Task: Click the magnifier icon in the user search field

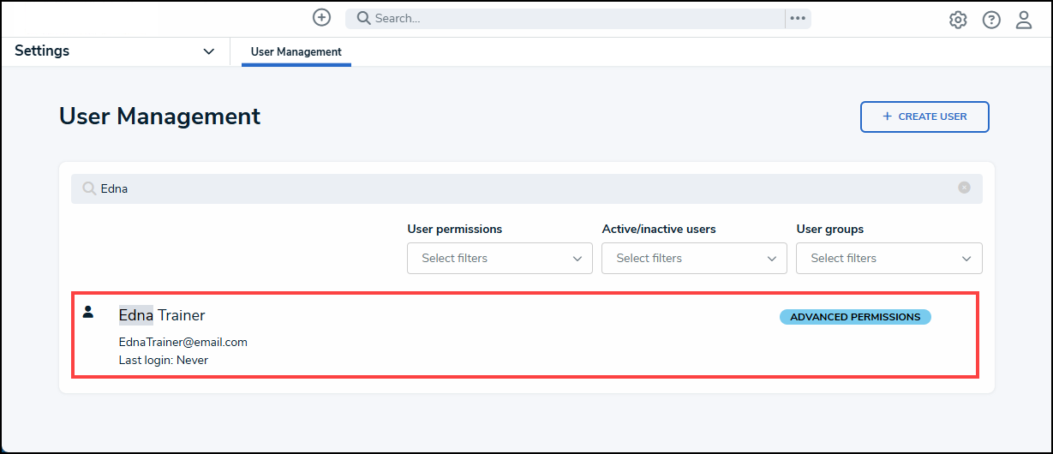Action: 89,188
